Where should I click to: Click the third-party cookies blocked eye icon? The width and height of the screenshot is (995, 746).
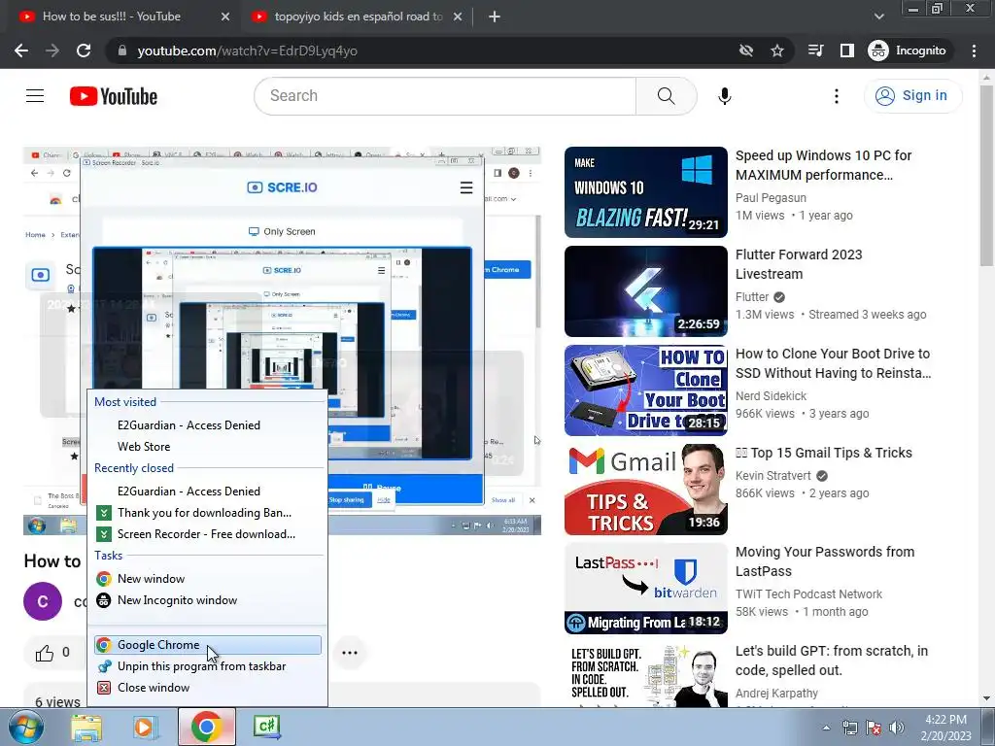pyautogui.click(x=746, y=51)
